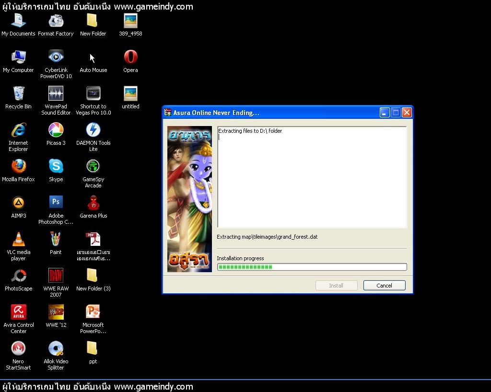Select the 389_4958 image file icon
Screen dimensions: 491x392
(130, 21)
